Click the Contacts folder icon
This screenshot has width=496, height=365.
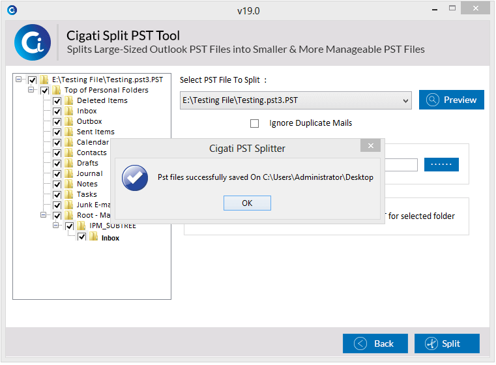pyautogui.click(x=68, y=153)
